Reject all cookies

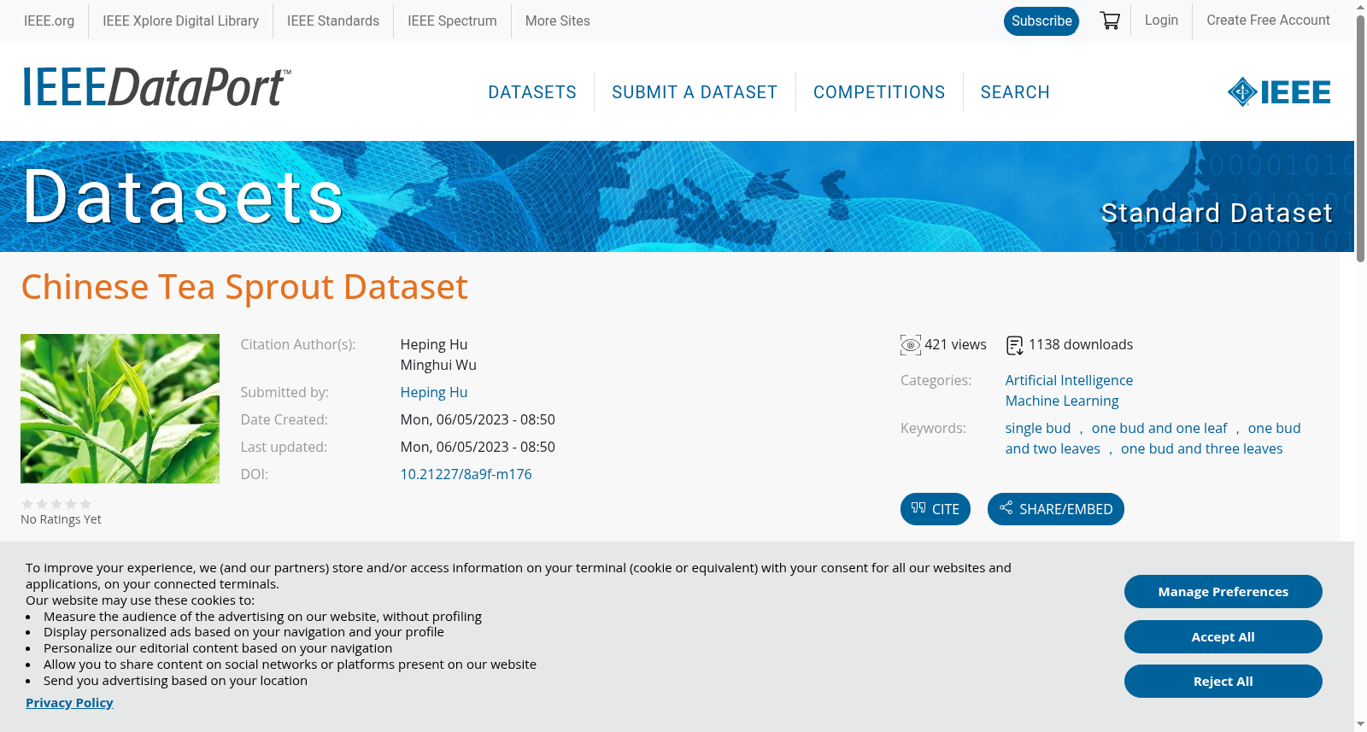point(1223,682)
